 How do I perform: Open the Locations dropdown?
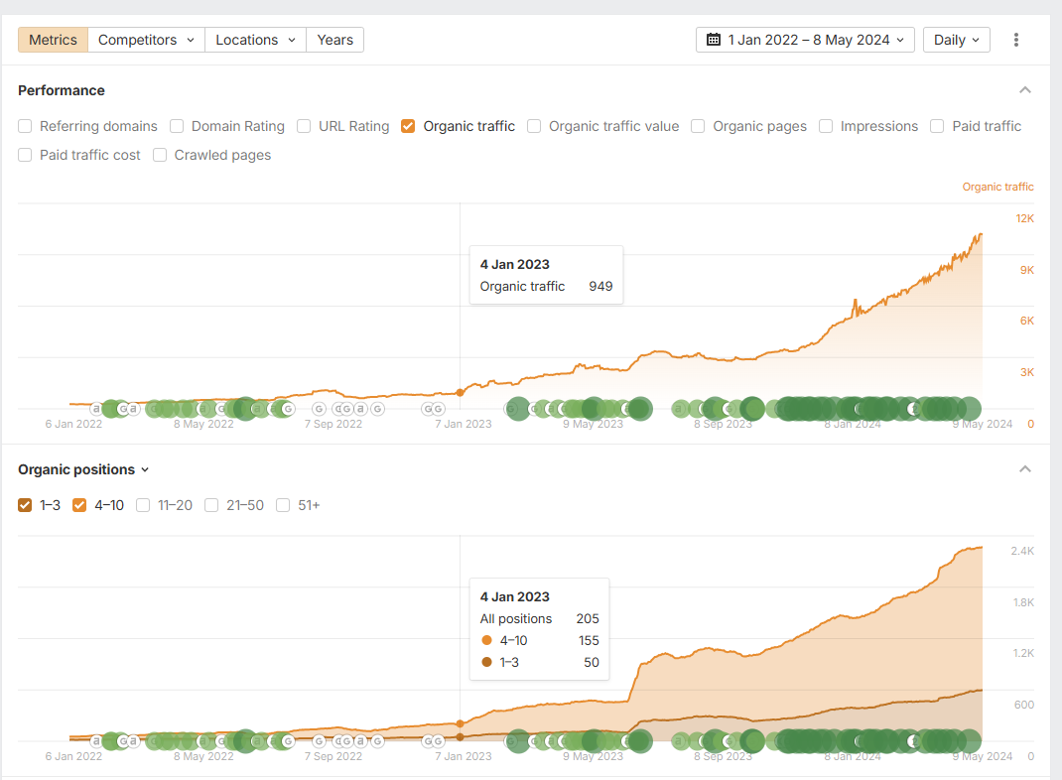[x=255, y=40]
